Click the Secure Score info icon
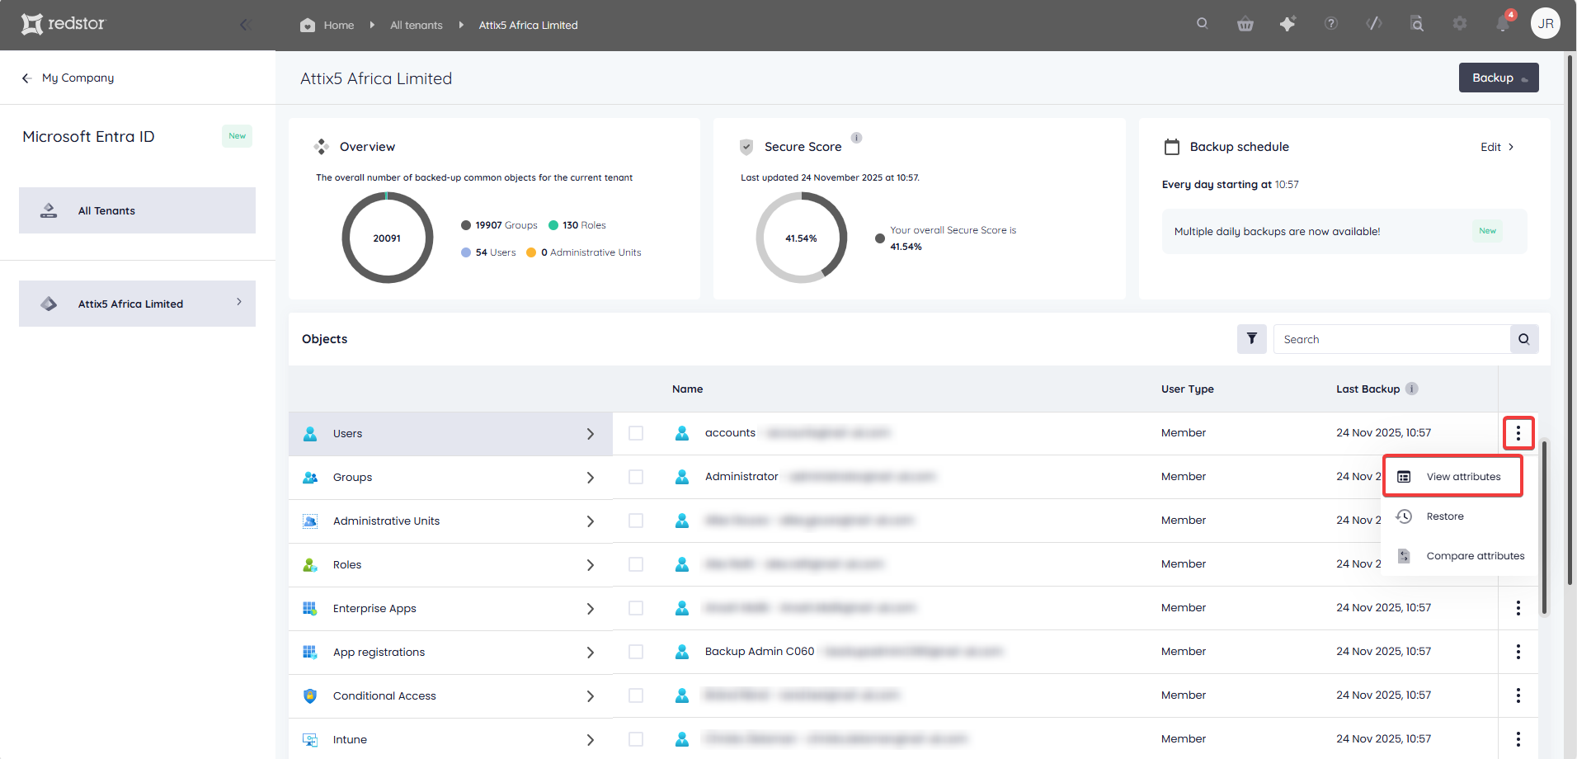Image resolution: width=1577 pixels, height=759 pixels. [x=857, y=138]
